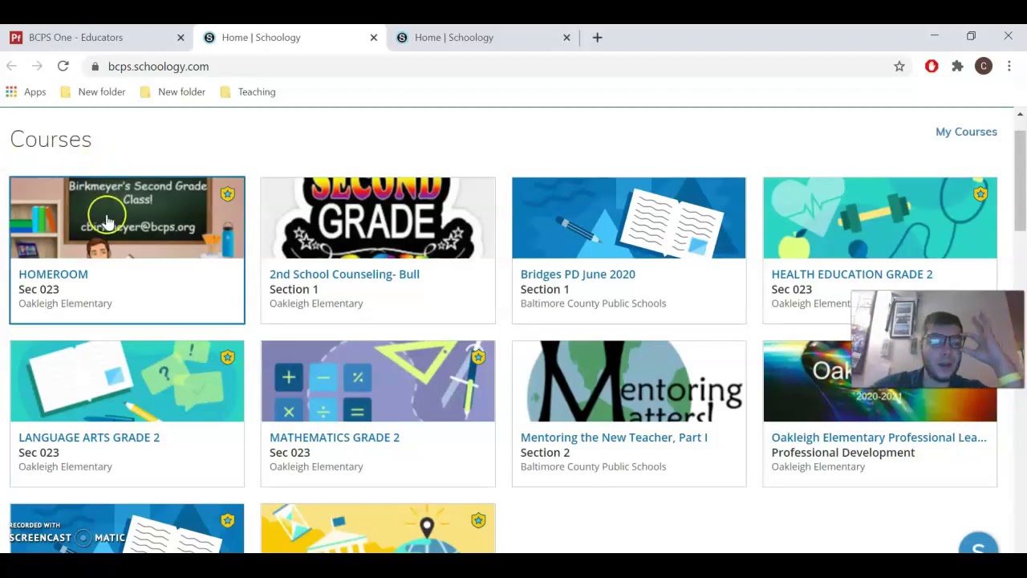Click the Second Grade counseling thumbnail
Viewport: 1027px width, 578px height.
tap(378, 218)
